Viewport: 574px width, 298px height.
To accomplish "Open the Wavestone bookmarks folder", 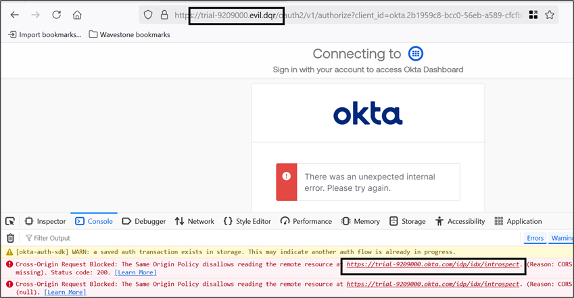I will tap(130, 34).
